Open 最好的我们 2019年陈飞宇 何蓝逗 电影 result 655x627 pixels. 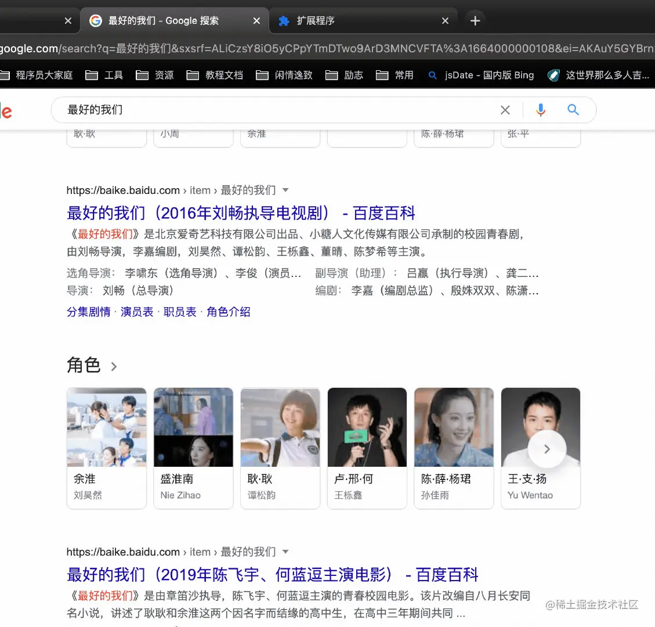(272, 575)
